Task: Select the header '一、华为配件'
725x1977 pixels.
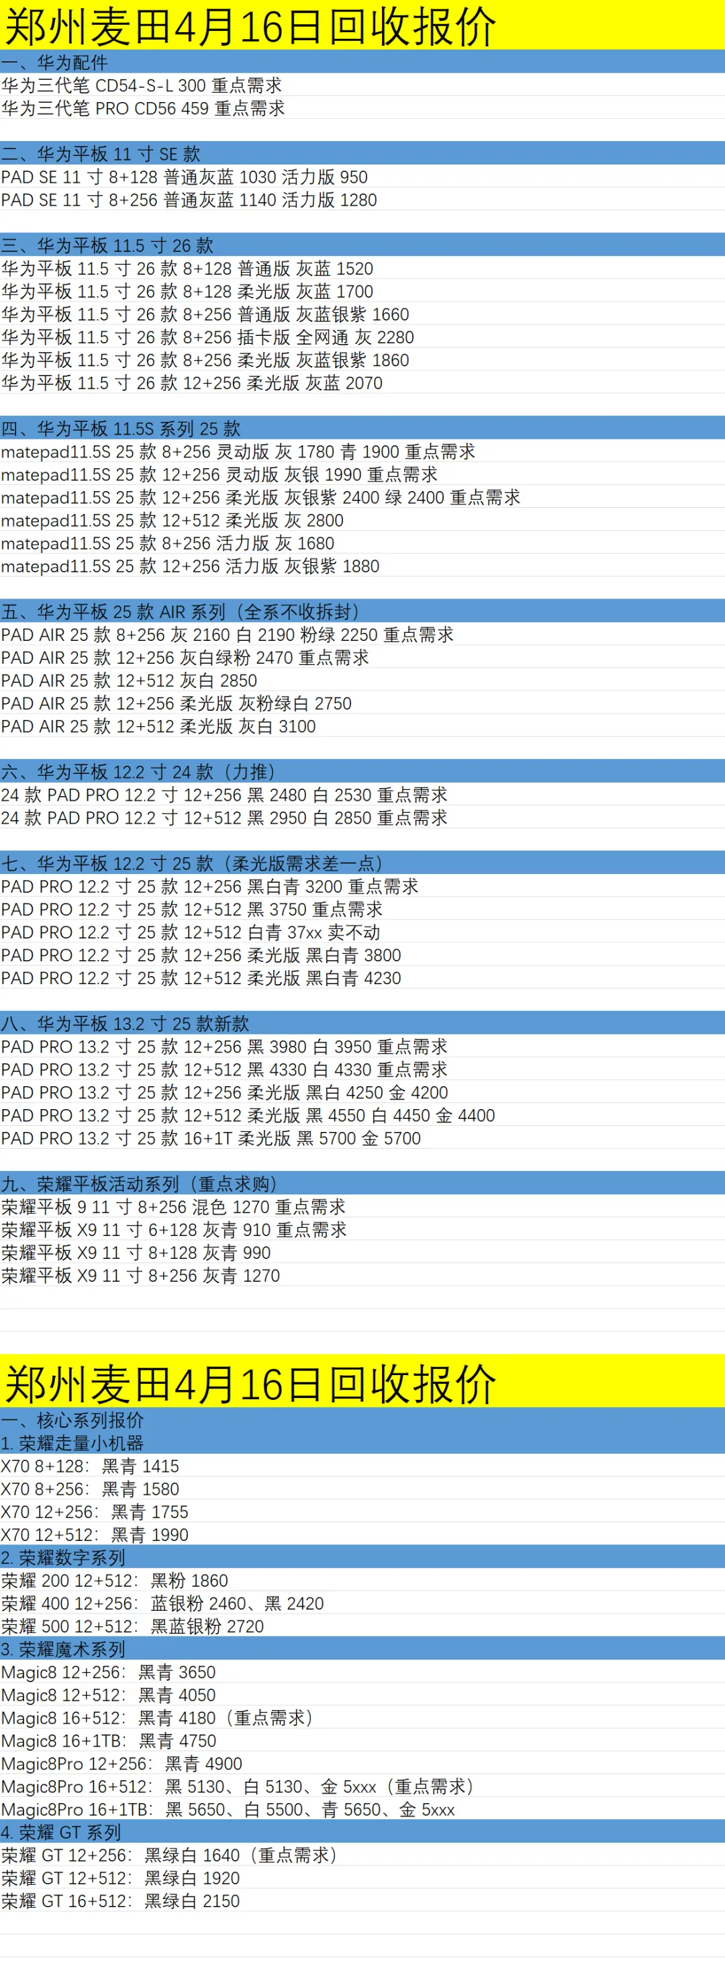Action: (362, 62)
